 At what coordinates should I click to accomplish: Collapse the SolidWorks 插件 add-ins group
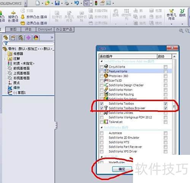pos(101,127)
